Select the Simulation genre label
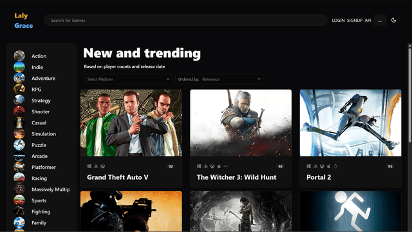 click(44, 134)
